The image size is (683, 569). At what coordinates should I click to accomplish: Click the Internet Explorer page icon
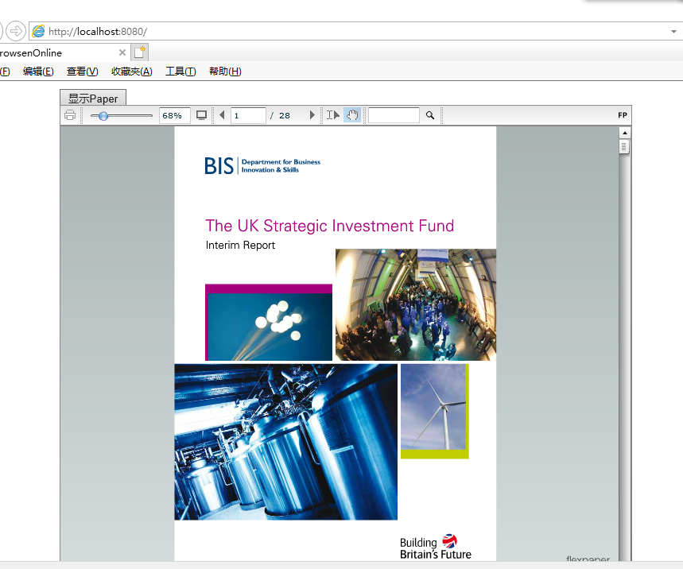(x=38, y=31)
